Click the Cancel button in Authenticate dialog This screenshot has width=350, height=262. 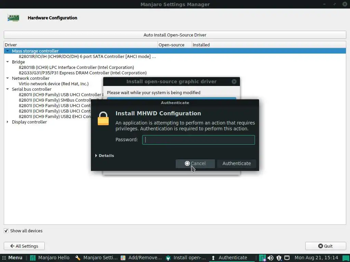[195, 163]
